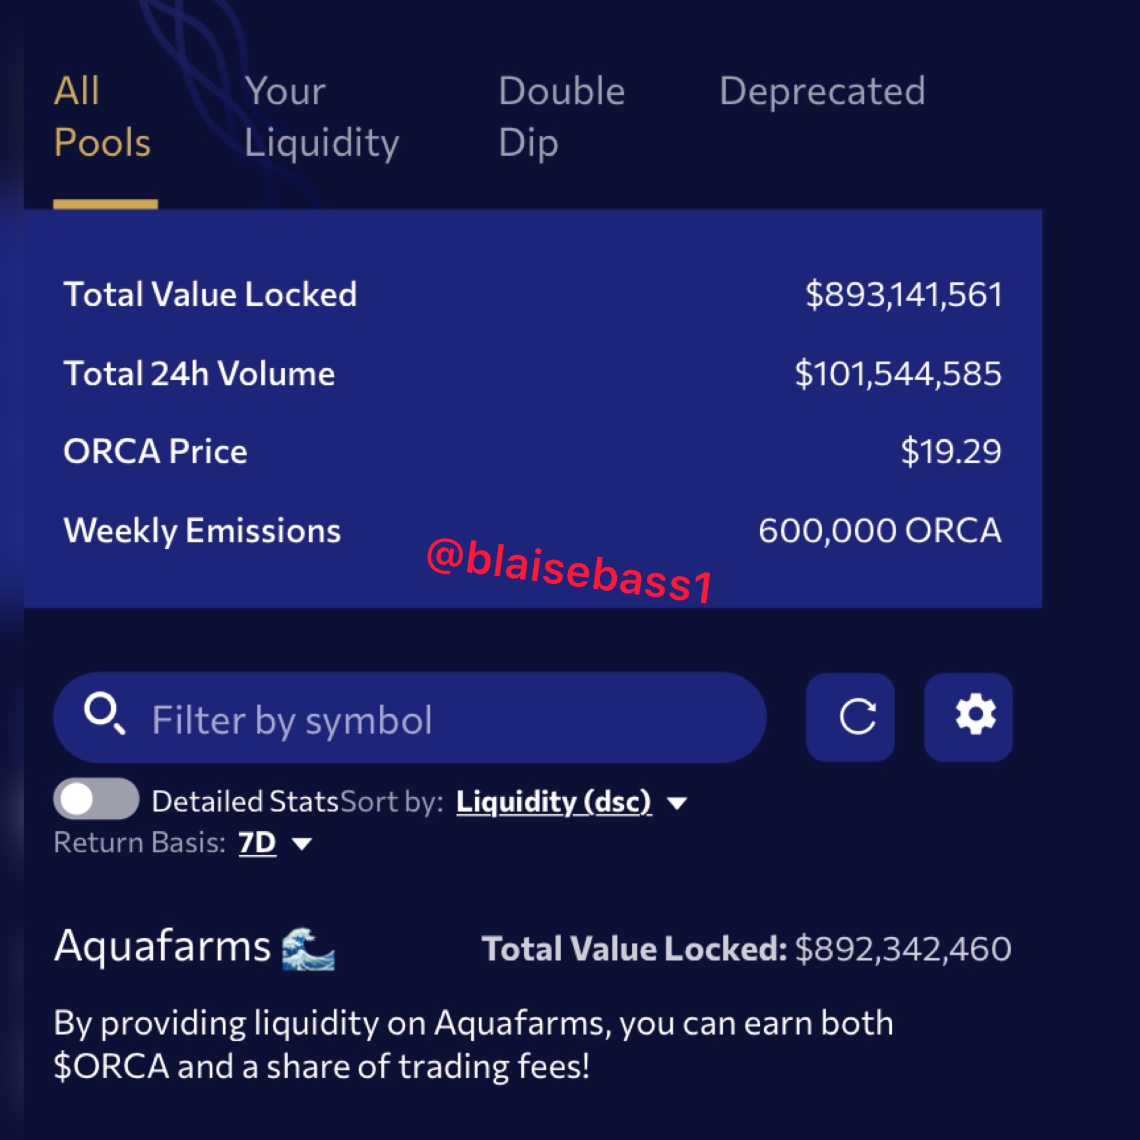
Task: Select the Double Dip tab
Action: tap(561, 117)
